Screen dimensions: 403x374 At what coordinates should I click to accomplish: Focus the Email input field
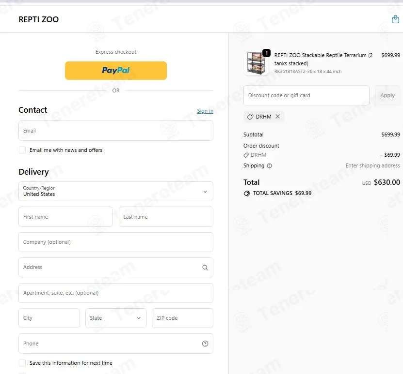(115, 131)
